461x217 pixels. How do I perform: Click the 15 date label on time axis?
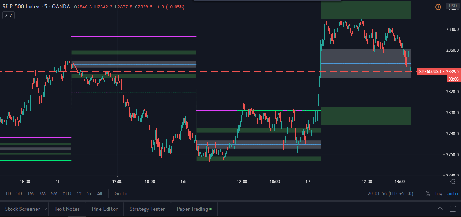[58, 182]
